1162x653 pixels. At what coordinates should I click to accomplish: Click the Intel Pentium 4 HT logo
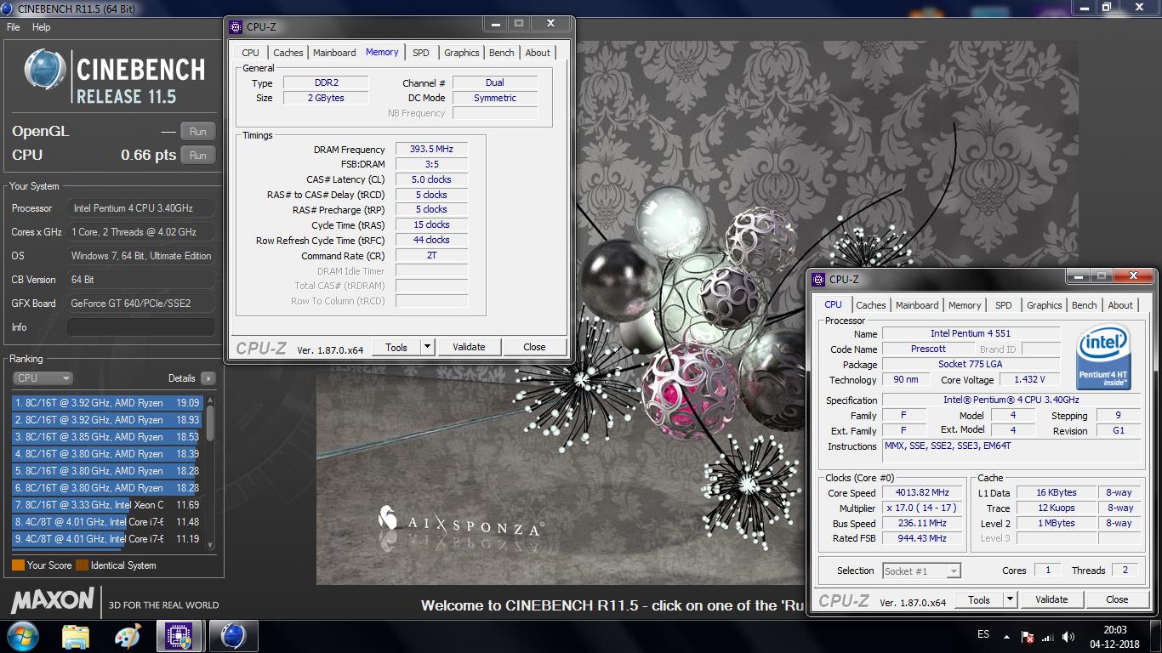1104,357
